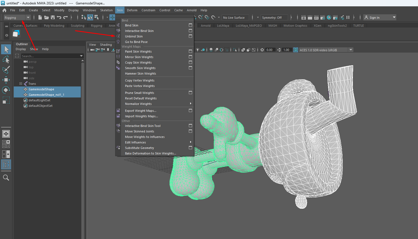Open the ACES 1.0 SDR-video view transform dropdown

click(326, 50)
